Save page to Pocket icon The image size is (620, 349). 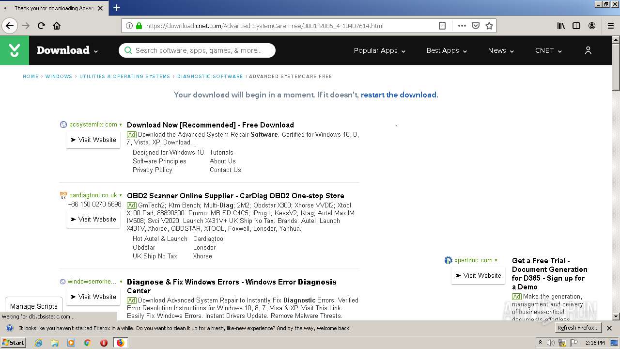point(476,26)
